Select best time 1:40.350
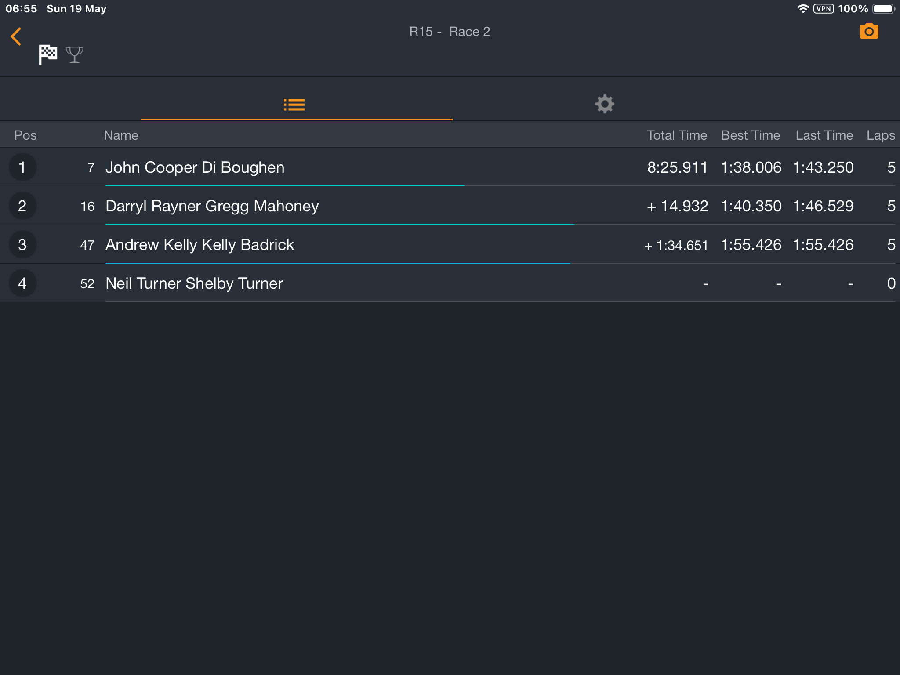 point(751,206)
